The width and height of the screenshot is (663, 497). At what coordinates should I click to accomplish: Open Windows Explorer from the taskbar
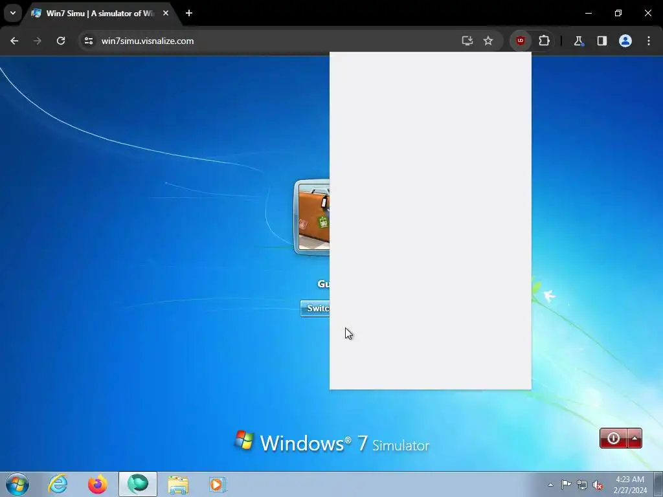(x=178, y=484)
